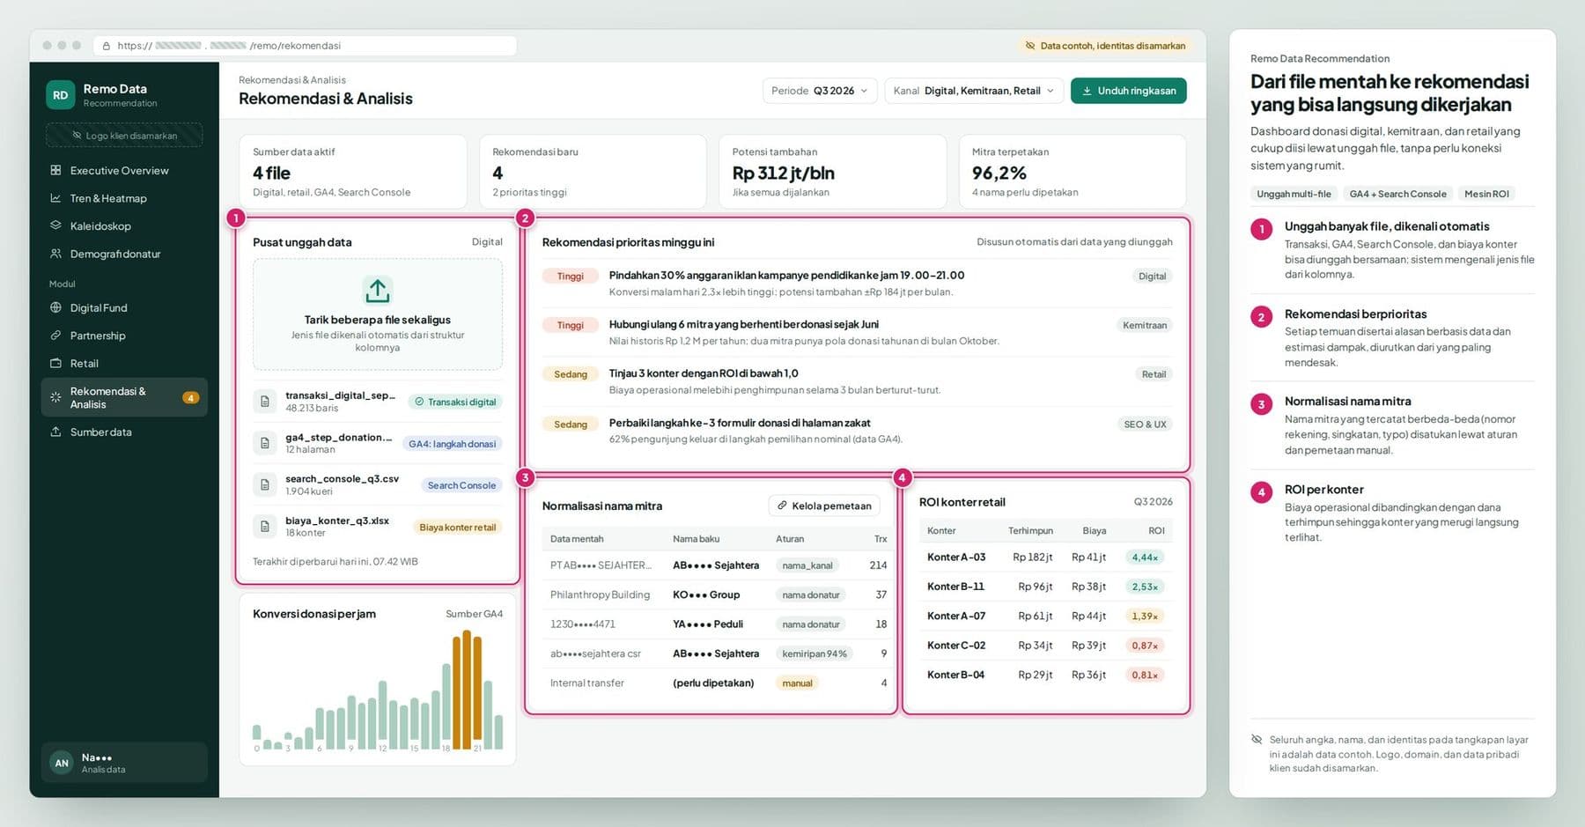Click the 0,81x ROI badge

coord(1145,676)
